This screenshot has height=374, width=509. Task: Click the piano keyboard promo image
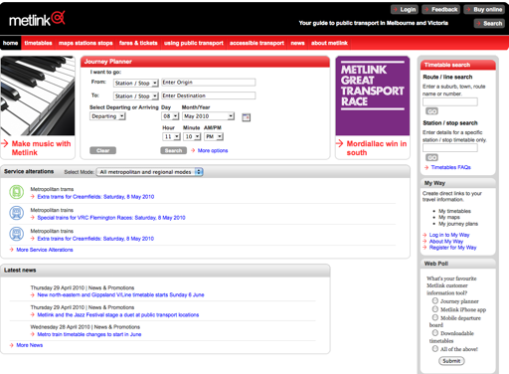[38, 95]
